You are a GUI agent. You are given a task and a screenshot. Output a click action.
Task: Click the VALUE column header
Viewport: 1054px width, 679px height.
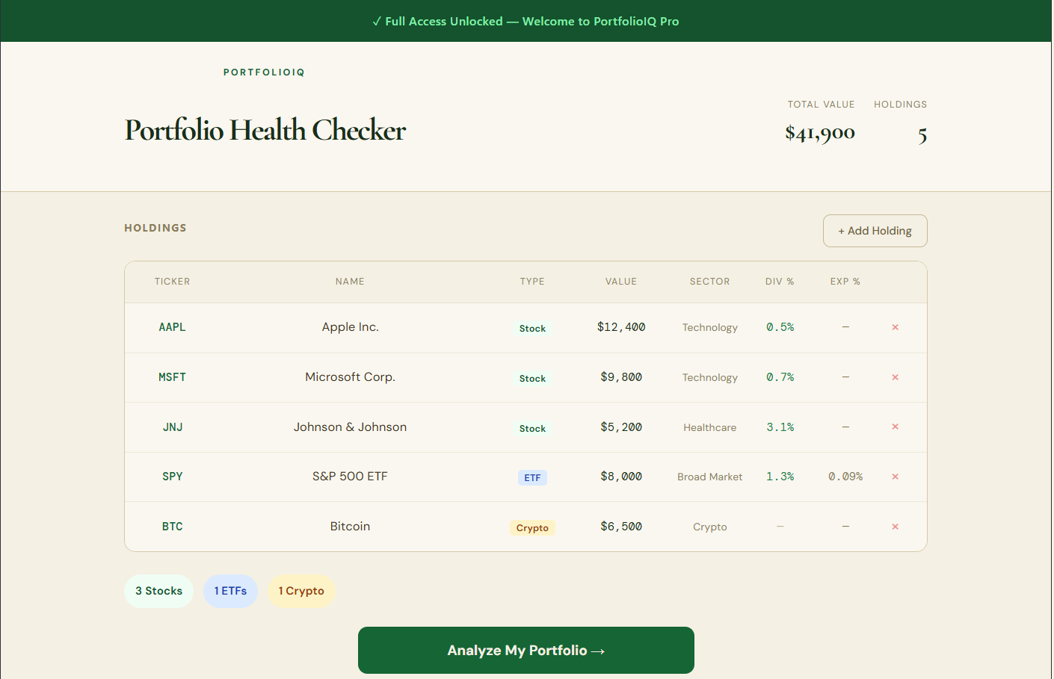(x=621, y=282)
